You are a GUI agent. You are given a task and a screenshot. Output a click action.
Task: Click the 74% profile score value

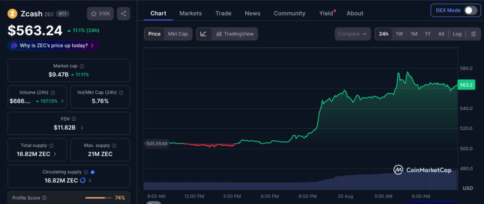click(x=120, y=198)
